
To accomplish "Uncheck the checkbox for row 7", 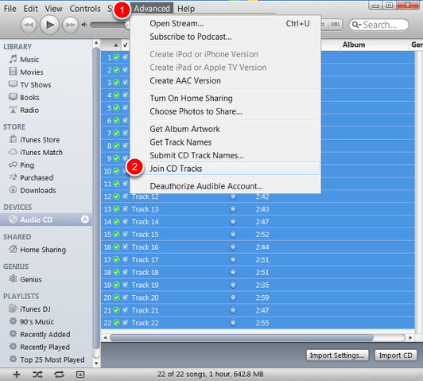I will pyautogui.click(x=125, y=133).
